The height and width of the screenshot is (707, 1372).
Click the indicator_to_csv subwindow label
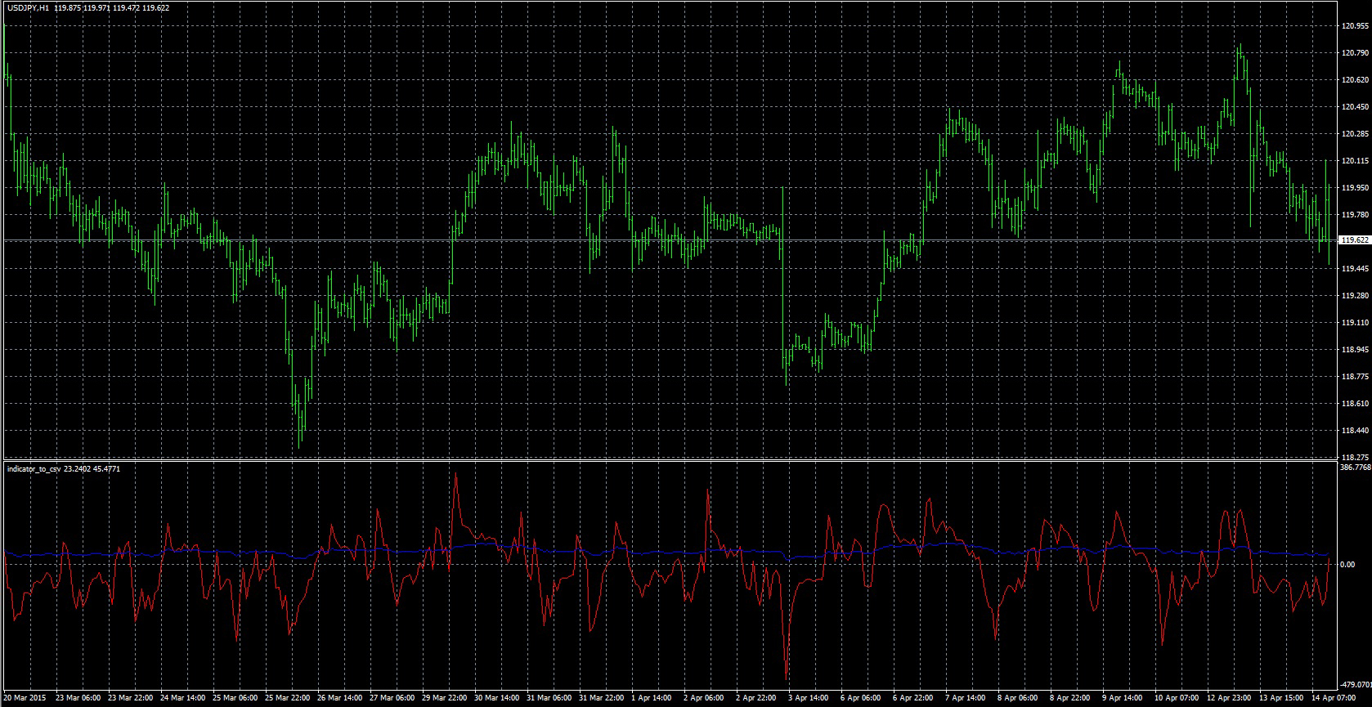39,469
